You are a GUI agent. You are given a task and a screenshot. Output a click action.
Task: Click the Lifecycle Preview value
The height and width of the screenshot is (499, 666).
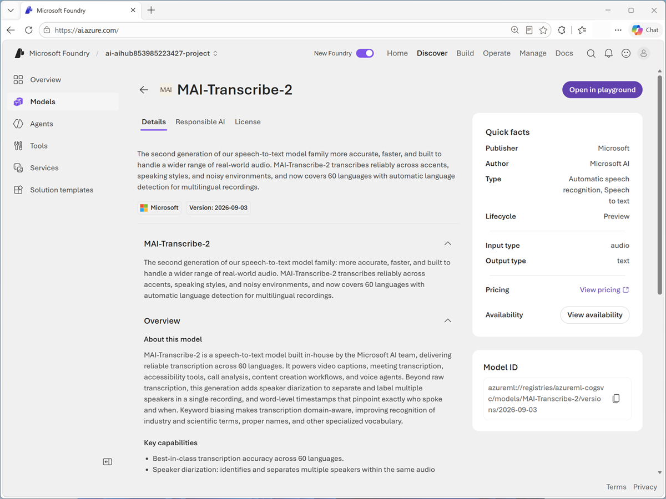tap(617, 217)
